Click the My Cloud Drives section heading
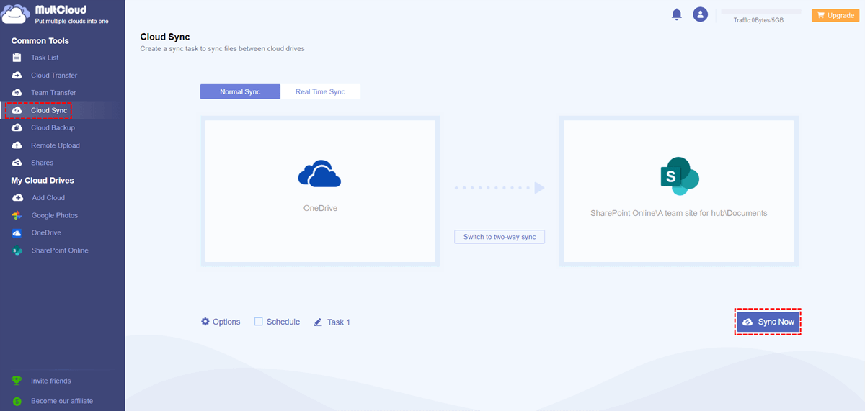The height and width of the screenshot is (411, 865). tap(43, 180)
